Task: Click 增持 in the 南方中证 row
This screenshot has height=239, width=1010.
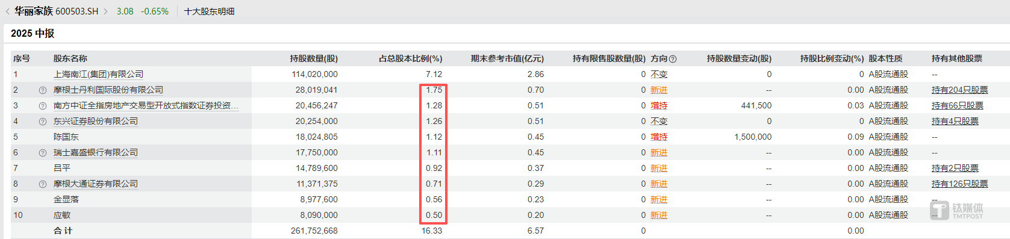Action: point(659,105)
